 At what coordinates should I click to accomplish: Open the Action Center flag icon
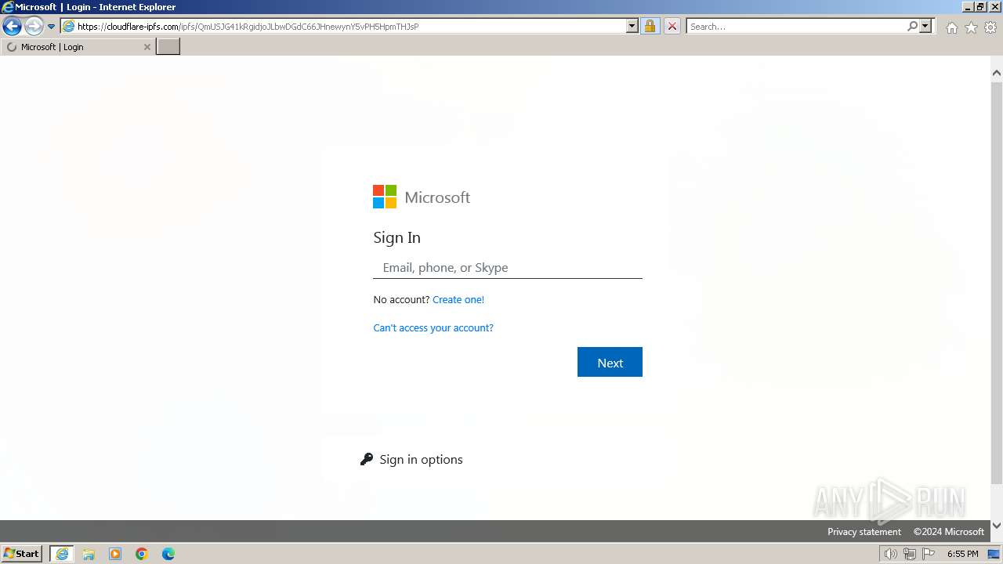click(929, 554)
